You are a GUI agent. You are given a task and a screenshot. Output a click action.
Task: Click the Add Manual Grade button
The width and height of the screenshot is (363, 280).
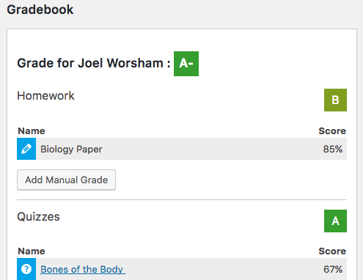pyautogui.click(x=66, y=180)
